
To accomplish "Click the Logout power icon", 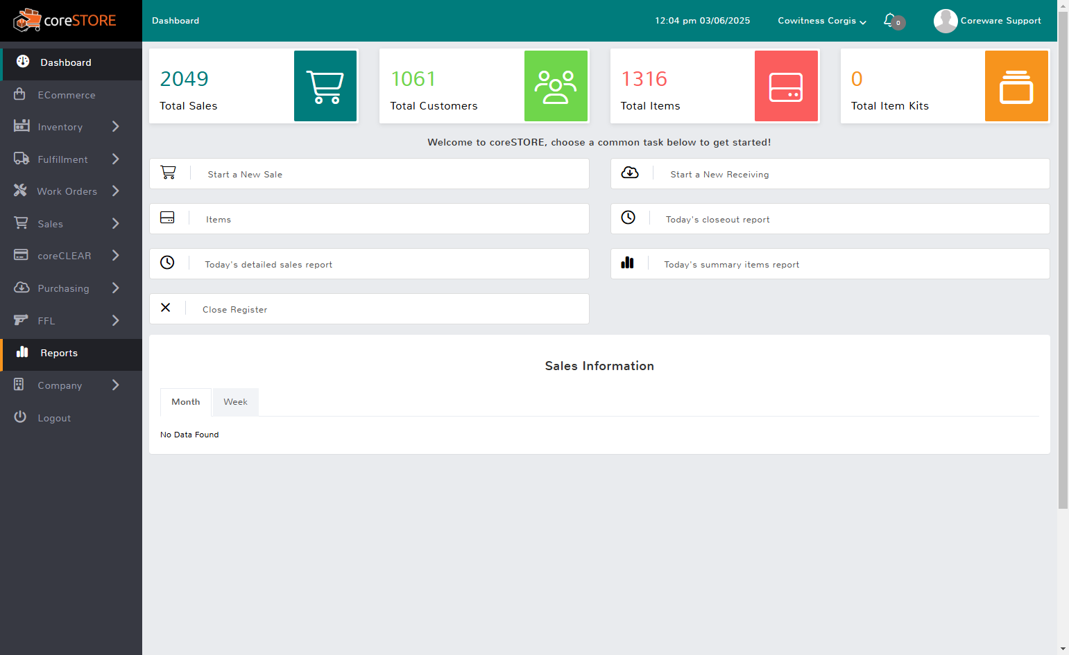I will point(20,417).
